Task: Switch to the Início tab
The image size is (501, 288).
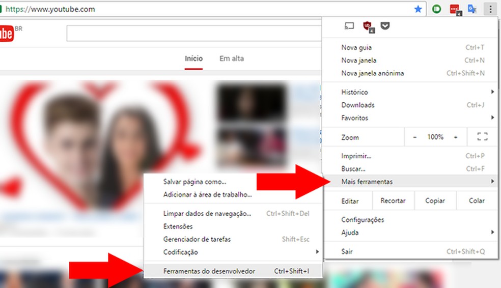Action: (193, 59)
